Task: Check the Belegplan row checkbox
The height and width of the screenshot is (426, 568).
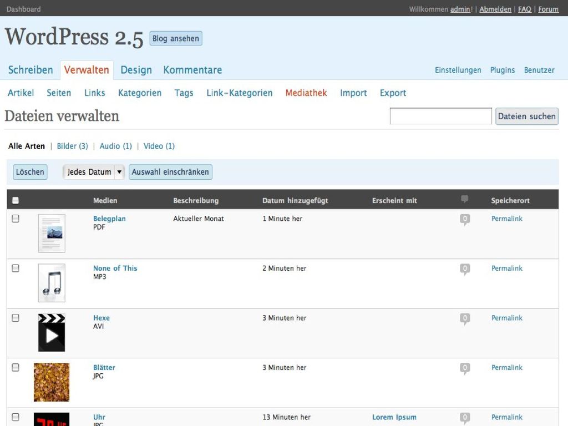Action: point(15,219)
